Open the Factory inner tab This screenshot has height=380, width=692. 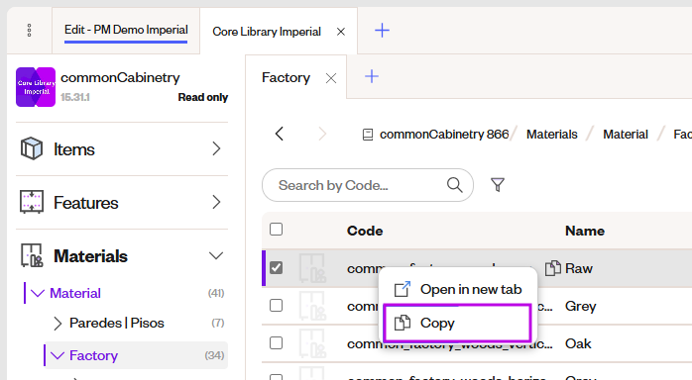(x=286, y=78)
